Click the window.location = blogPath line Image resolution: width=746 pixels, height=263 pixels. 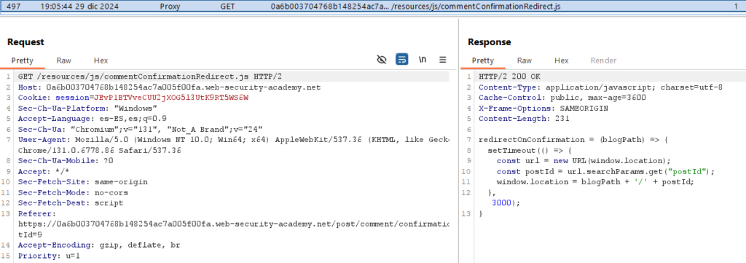point(596,181)
